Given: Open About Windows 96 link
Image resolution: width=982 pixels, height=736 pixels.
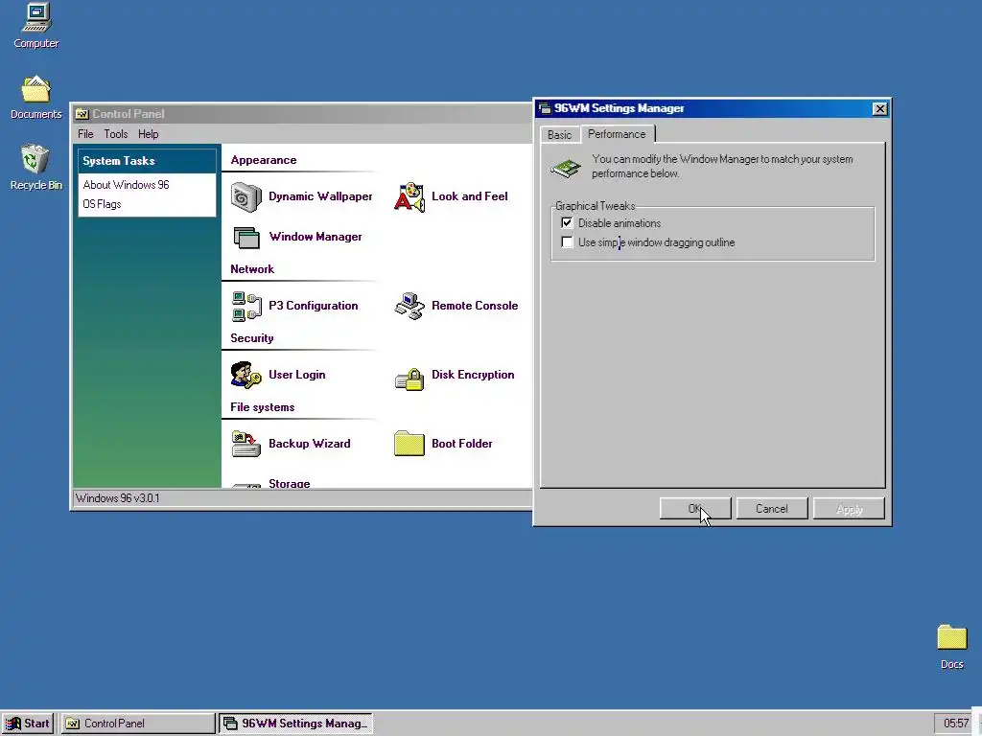Looking at the screenshot, I should point(126,185).
